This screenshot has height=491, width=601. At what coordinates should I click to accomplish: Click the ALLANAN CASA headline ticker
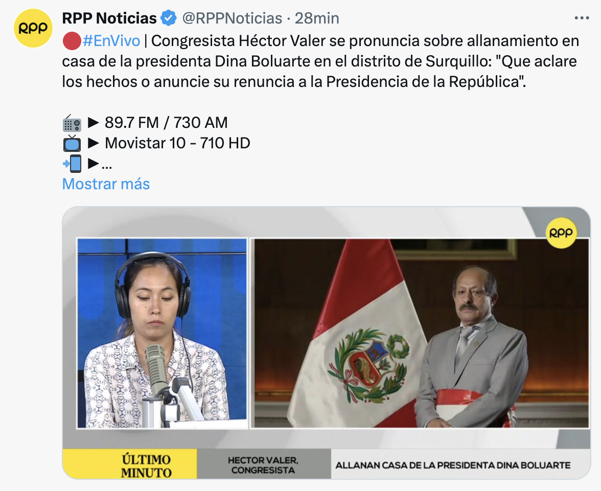[453, 465]
